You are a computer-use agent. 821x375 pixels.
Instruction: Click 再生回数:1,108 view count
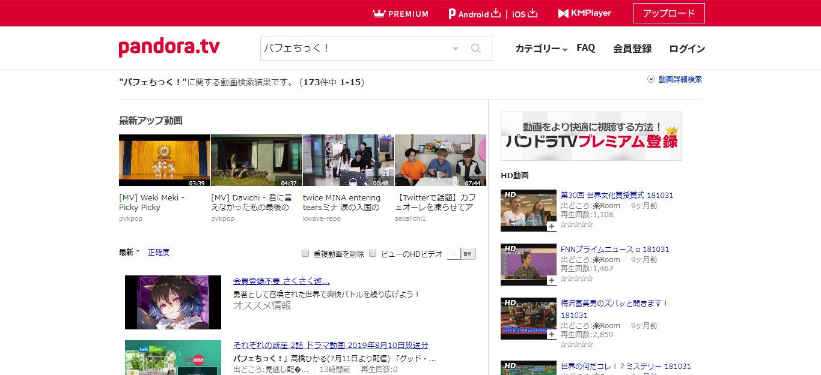pyautogui.click(x=587, y=214)
